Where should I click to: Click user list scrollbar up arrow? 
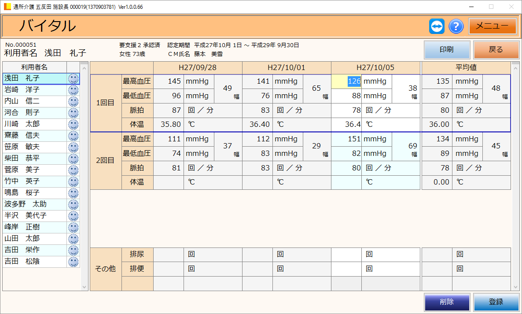84,68
